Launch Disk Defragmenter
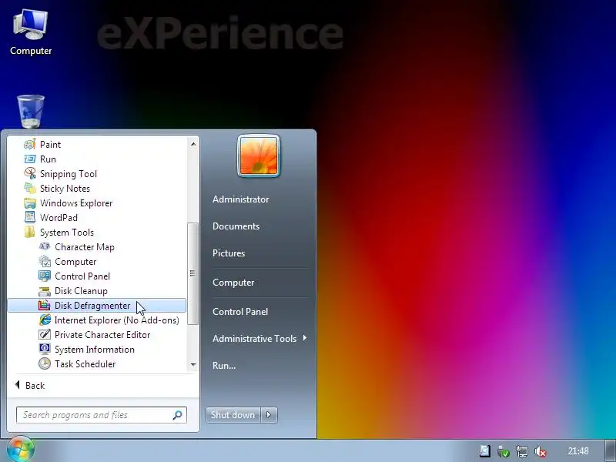 click(97, 306)
